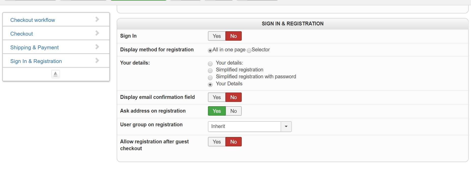Choose Simplified registration with password option
Screen dimensions: 471x170
(x=210, y=78)
